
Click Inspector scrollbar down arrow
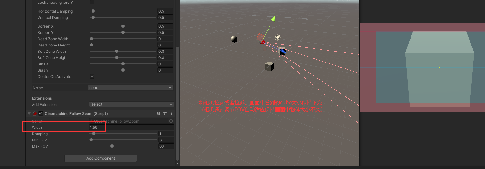pyautogui.click(x=177, y=163)
